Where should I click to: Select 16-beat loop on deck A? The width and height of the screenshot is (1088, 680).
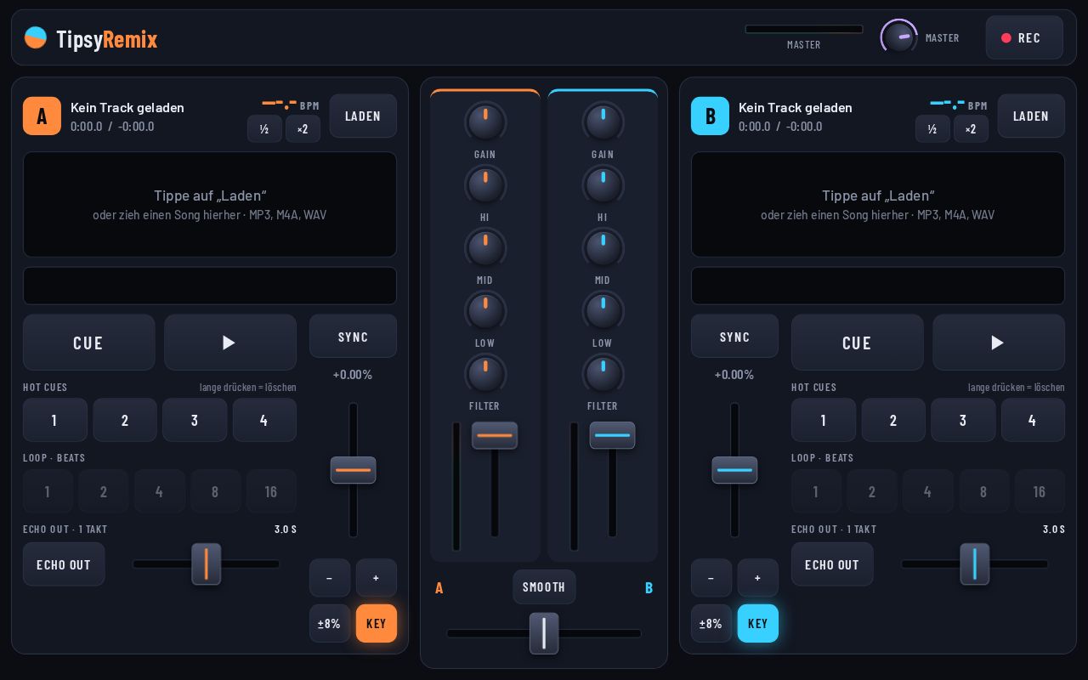[x=271, y=491]
